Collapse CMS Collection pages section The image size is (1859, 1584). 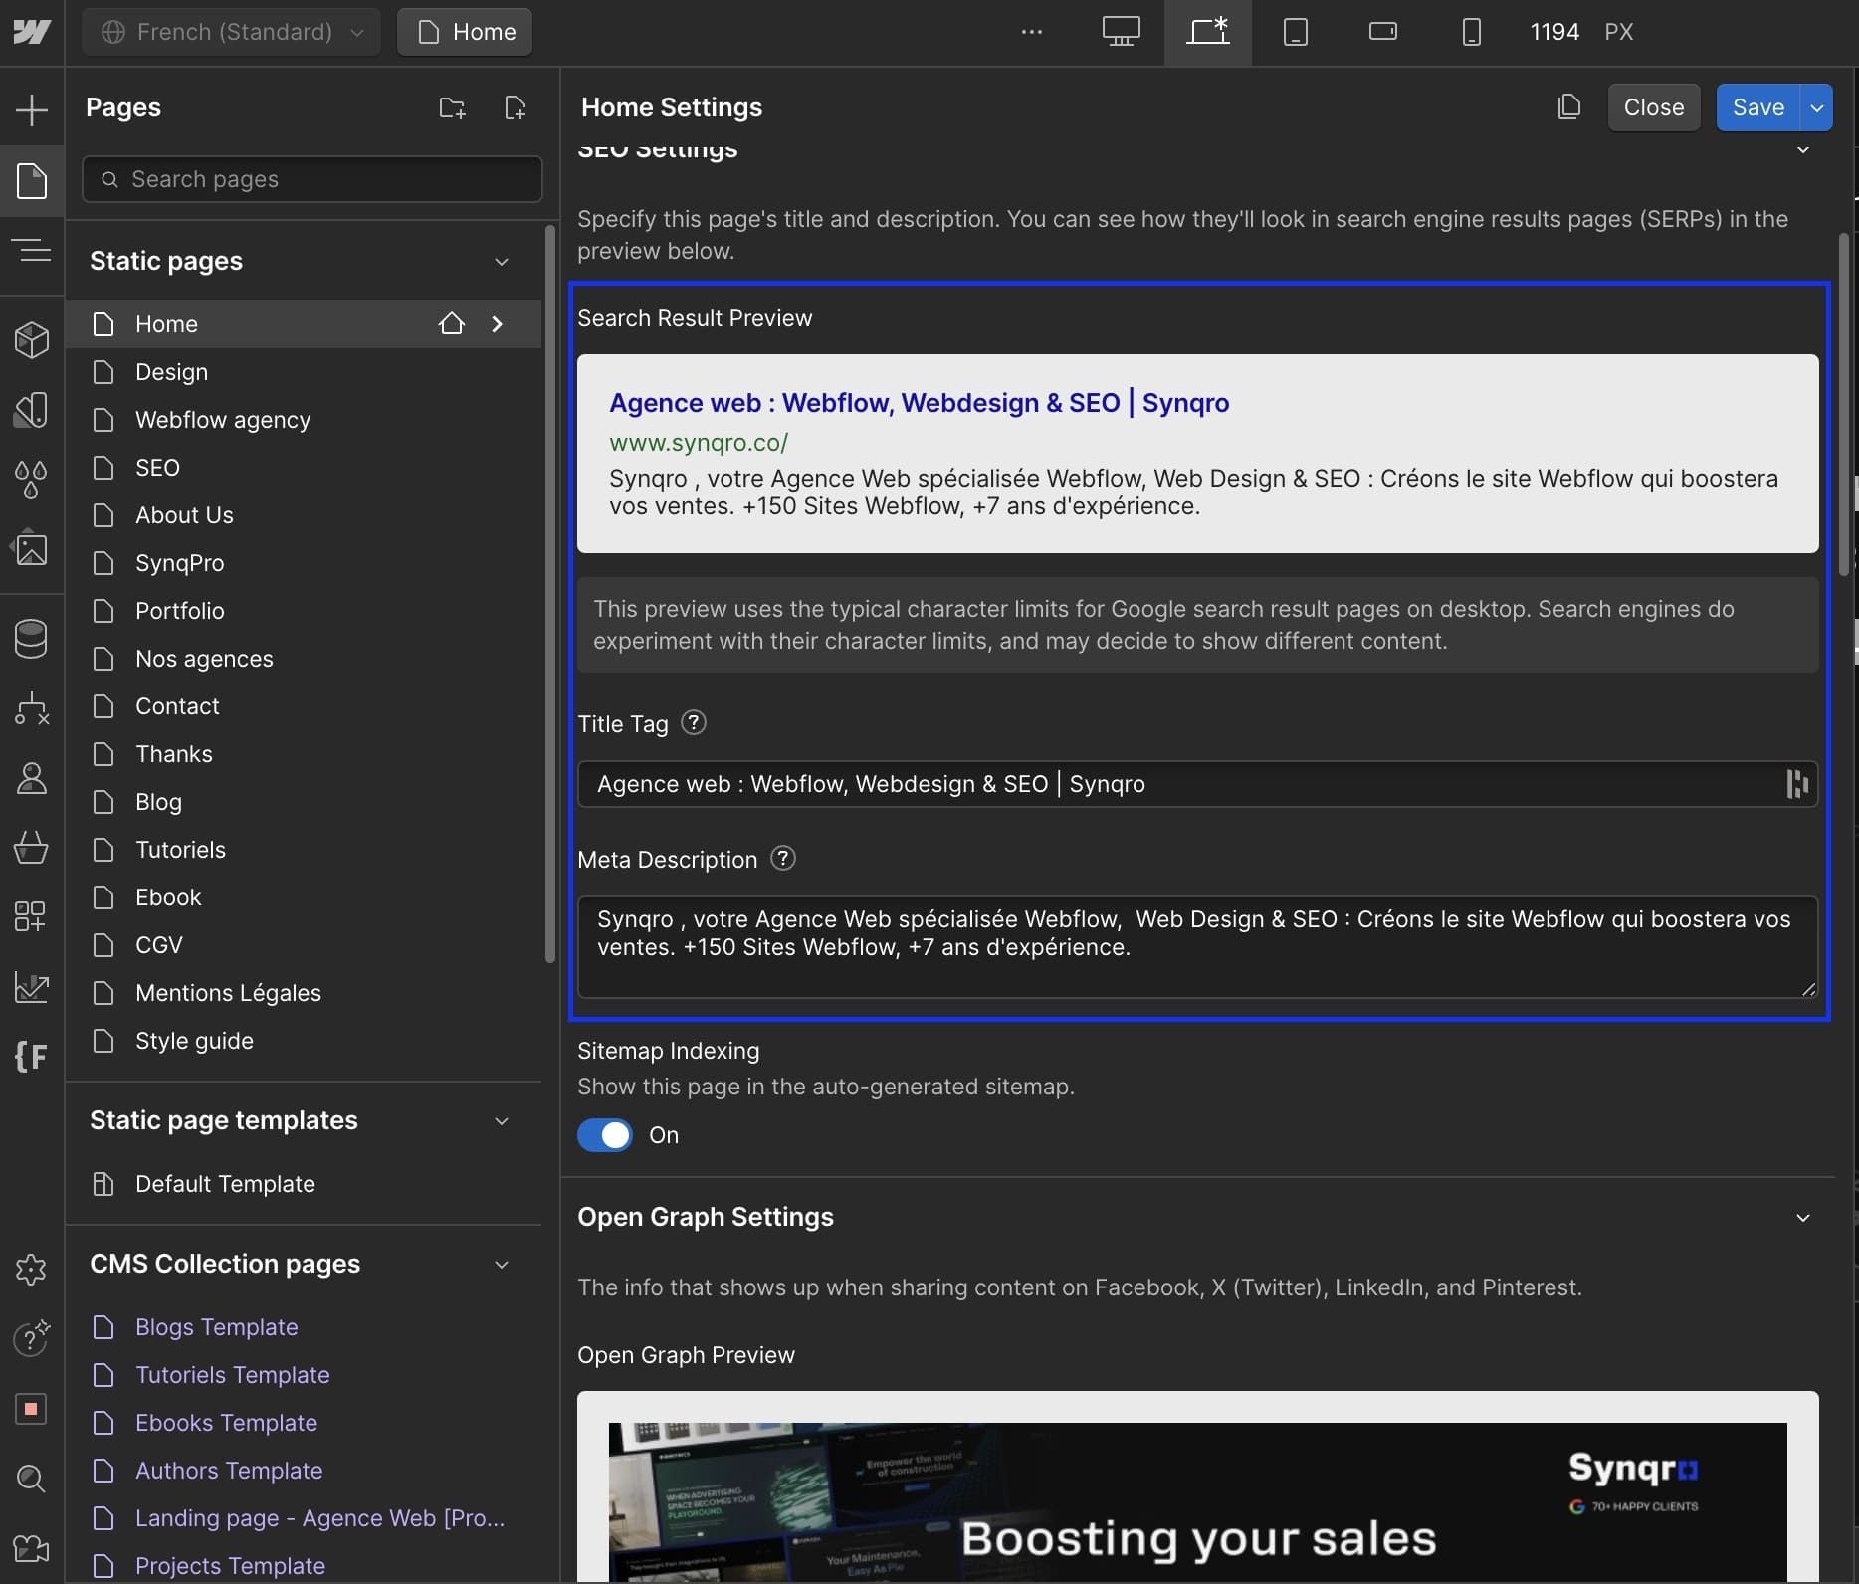point(502,1264)
